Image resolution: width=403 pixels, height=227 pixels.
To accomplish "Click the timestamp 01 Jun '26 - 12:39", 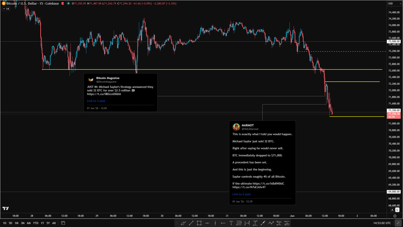I will (x=242, y=201).
